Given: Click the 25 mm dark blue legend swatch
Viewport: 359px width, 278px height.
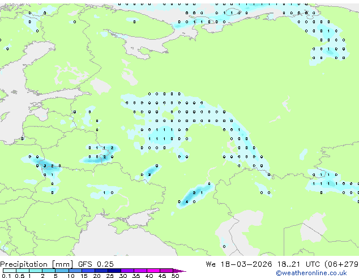Looking at the screenshot, I should (x=114, y=271).
